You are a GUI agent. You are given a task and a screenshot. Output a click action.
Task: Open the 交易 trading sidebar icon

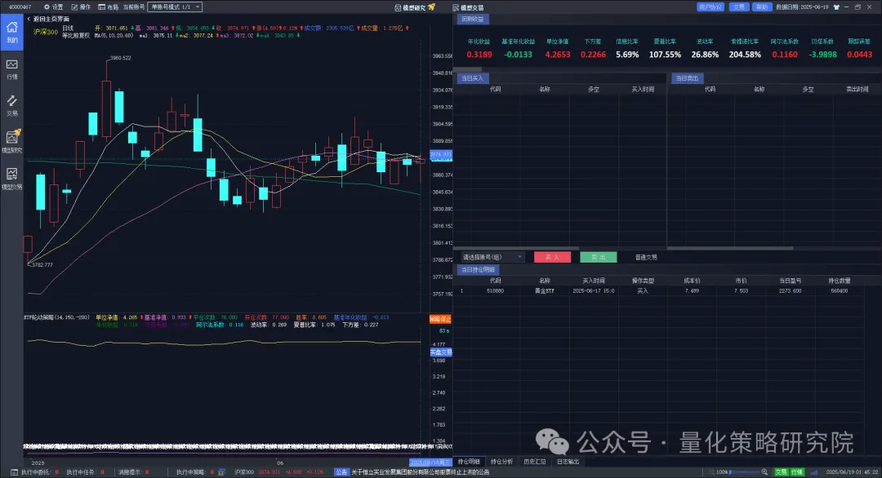click(x=11, y=105)
